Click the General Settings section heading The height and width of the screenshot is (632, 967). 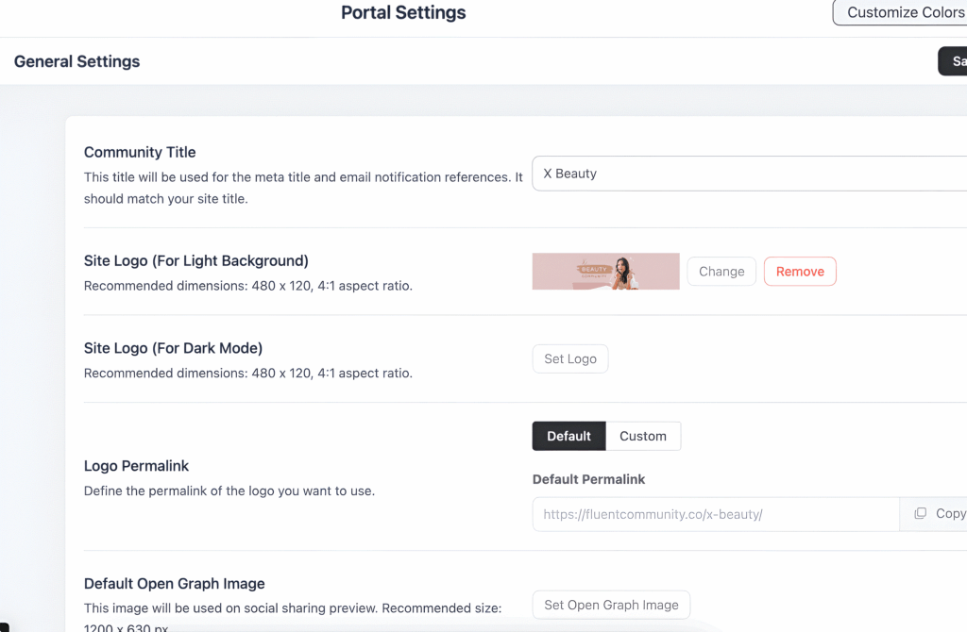pos(77,61)
